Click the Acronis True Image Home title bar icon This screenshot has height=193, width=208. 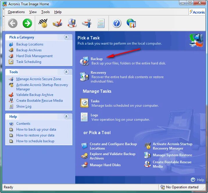tap(5, 4)
